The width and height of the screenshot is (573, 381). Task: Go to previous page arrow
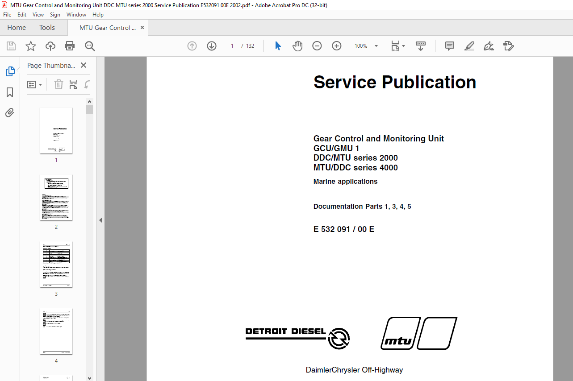coord(192,46)
